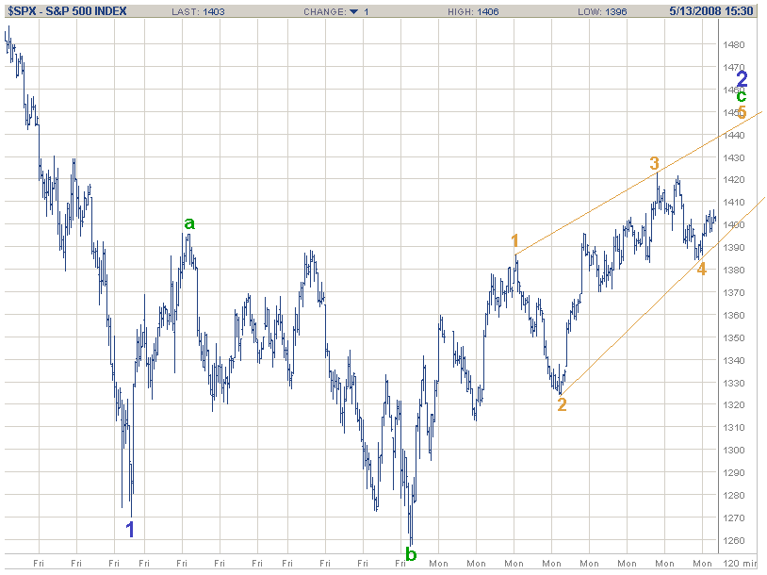Click the orange wave 3 label
The width and height of the screenshot is (767, 575).
click(655, 163)
